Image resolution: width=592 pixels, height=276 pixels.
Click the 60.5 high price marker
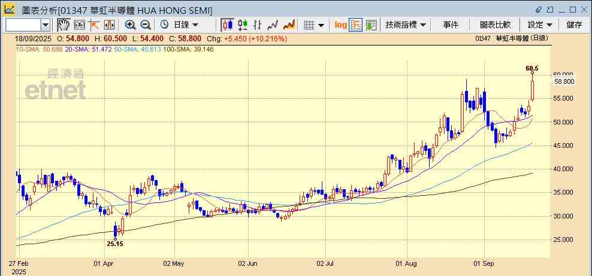click(x=531, y=69)
